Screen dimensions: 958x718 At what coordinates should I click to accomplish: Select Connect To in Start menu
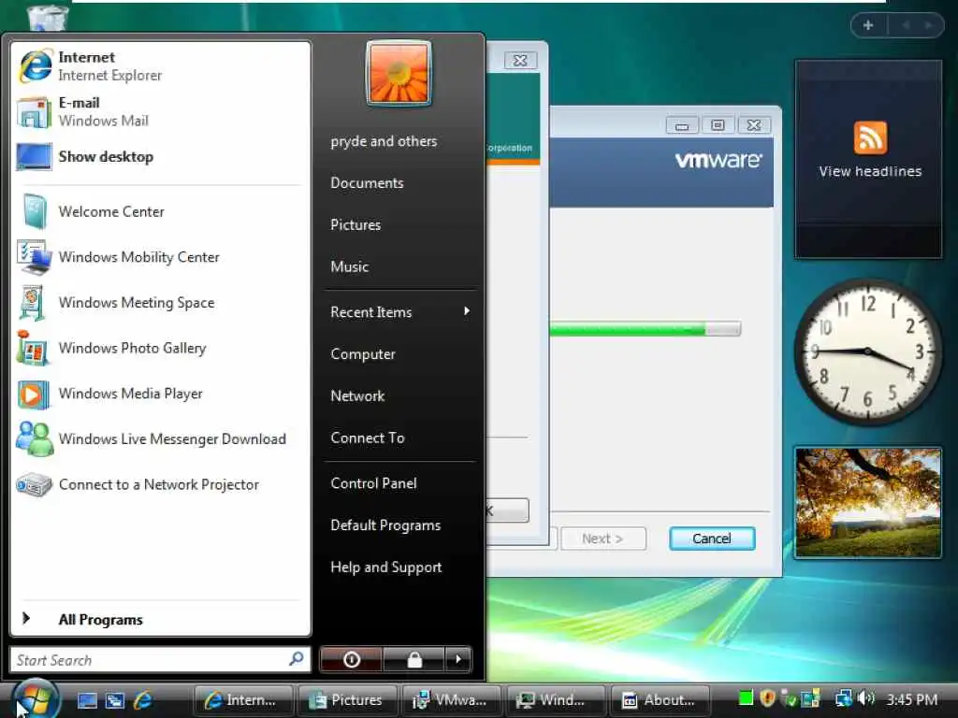pyautogui.click(x=367, y=438)
